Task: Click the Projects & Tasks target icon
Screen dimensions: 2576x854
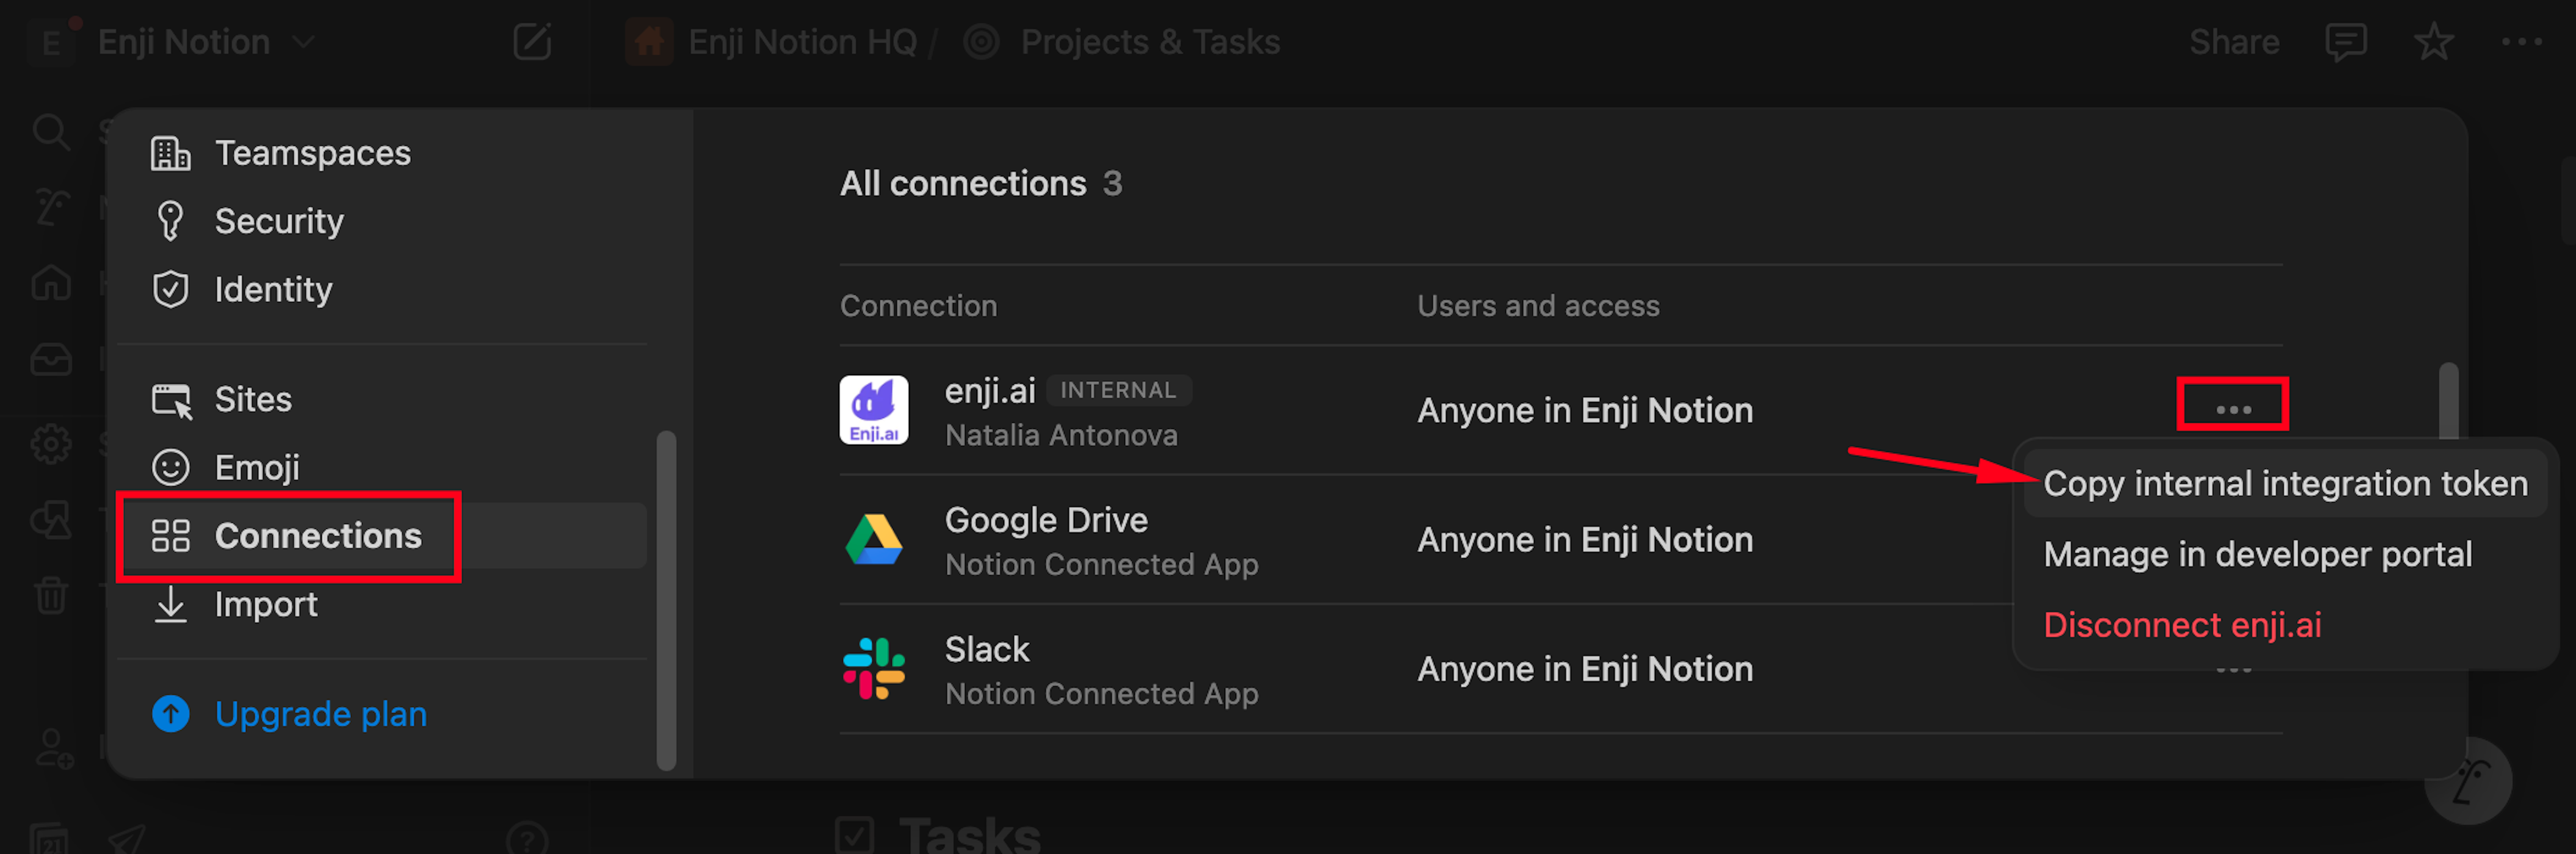Action: pyautogui.click(x=981, y=42)
